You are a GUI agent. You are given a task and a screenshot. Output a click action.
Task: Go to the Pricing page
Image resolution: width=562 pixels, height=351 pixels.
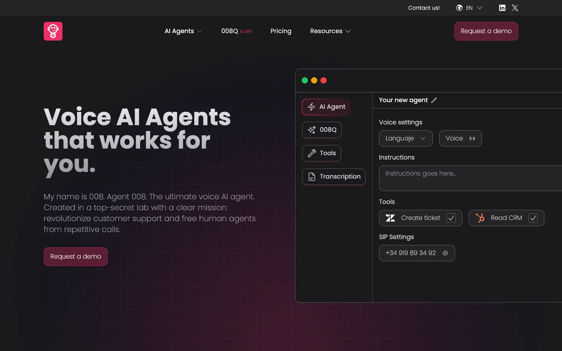tap(281, 31)
